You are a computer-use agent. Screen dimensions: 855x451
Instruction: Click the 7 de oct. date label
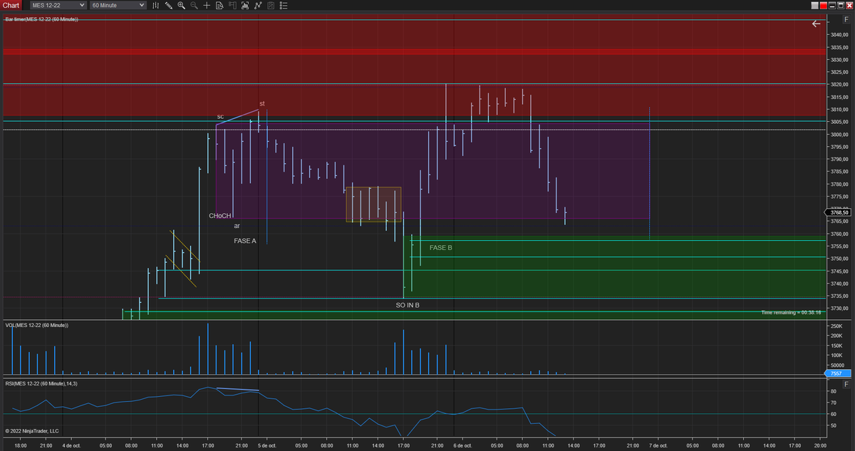[660, 445]
